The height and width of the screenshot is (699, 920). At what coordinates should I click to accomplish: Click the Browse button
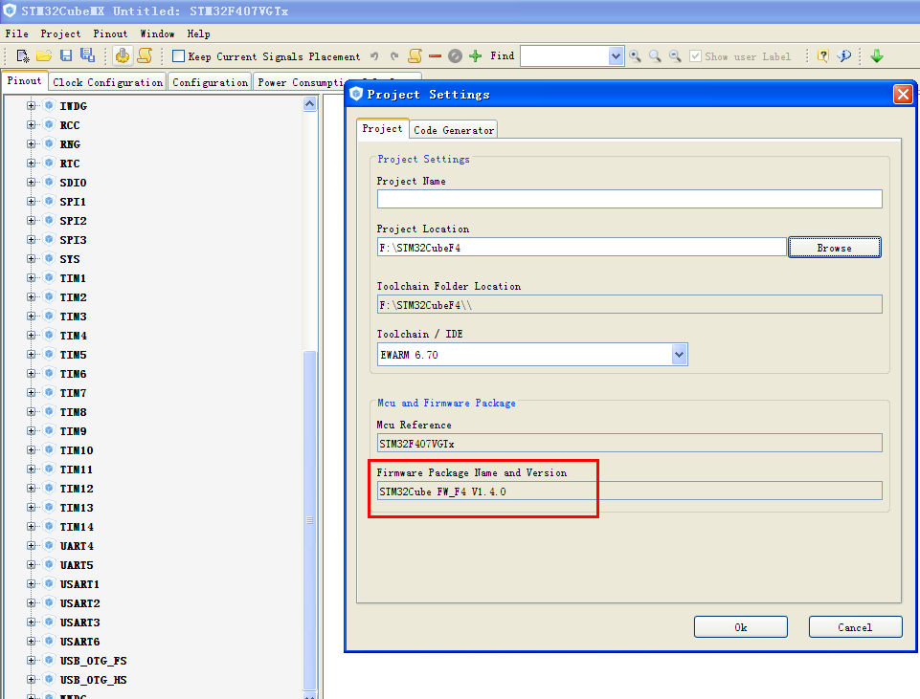[x=835, y=248]
